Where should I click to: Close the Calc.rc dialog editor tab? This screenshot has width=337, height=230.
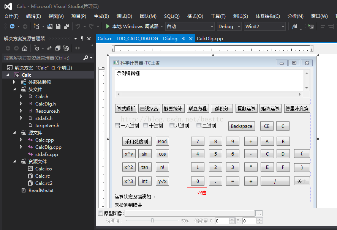(191, 39)
